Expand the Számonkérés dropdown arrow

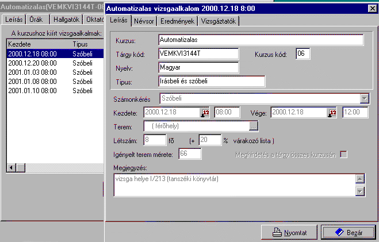[364, 98]
